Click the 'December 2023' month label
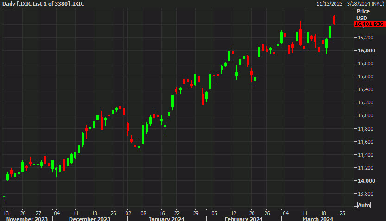Viewport: 386px width, 221px height. 89,219
